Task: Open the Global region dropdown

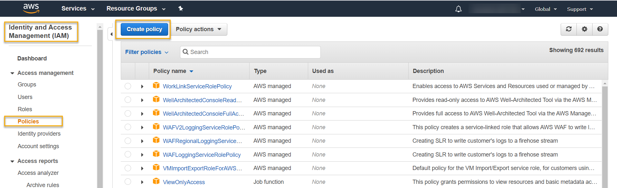Action: coord(546,9)
